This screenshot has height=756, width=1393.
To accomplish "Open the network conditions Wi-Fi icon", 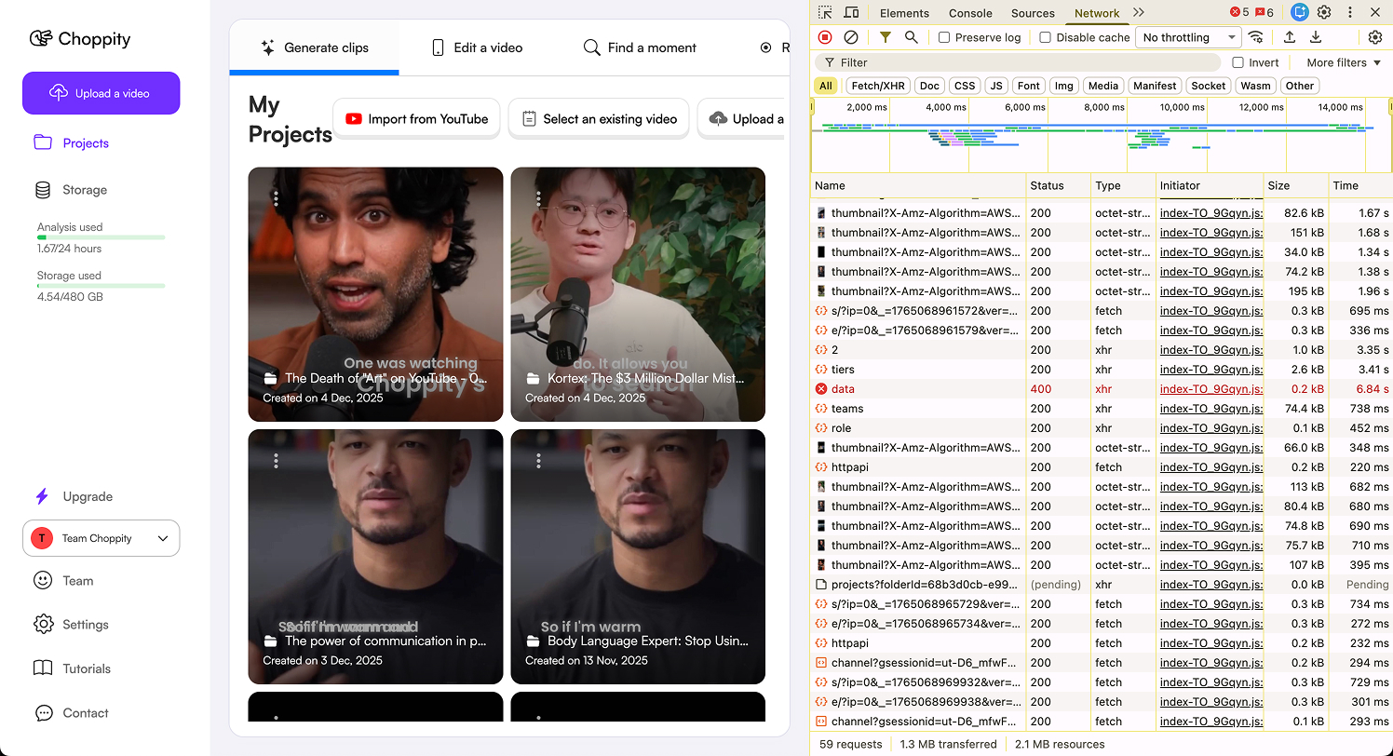I will pos(1256,37).
